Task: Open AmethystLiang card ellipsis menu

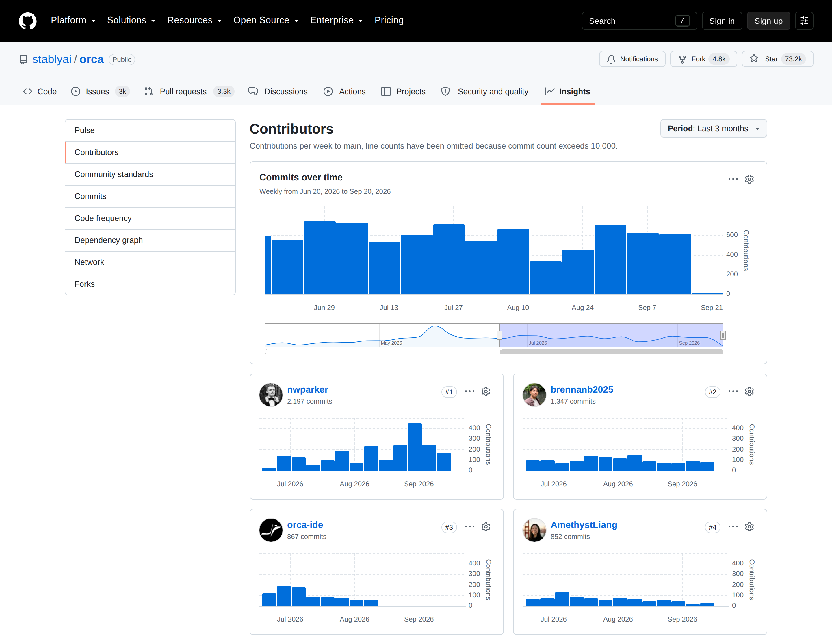Action: (x=733, y=527)
